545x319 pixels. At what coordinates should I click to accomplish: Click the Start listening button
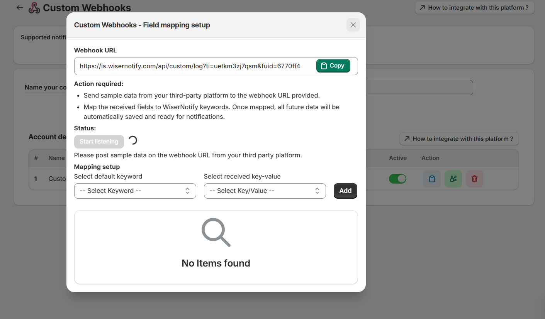(x=99, y=142)
